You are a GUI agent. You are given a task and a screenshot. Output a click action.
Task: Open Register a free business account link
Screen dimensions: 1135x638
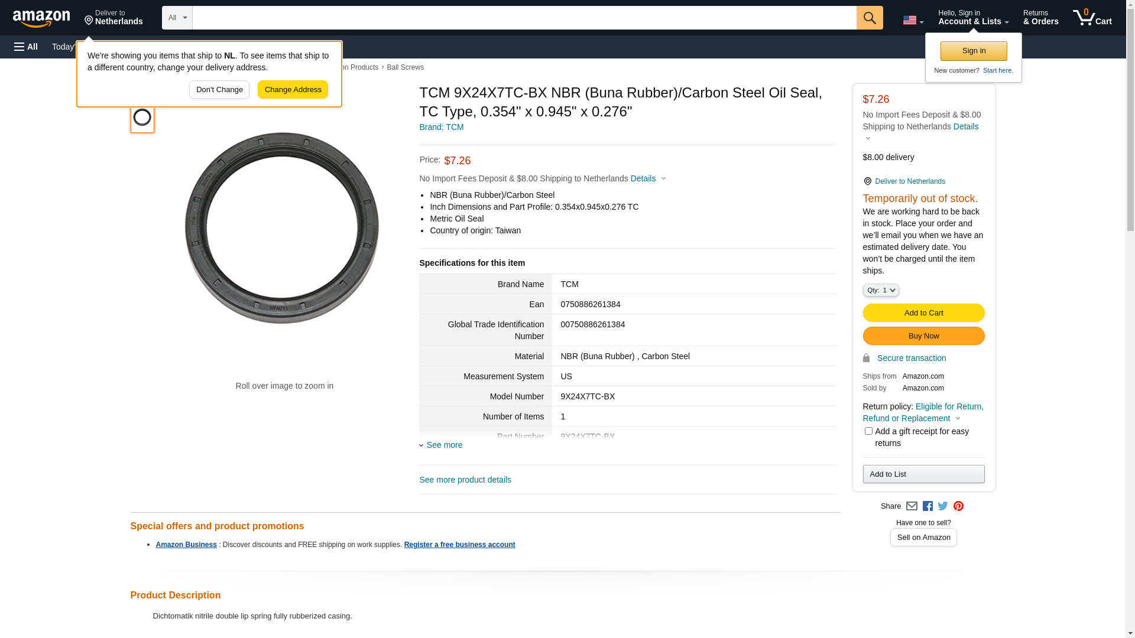pyautogui.click(x=459, y=545)
